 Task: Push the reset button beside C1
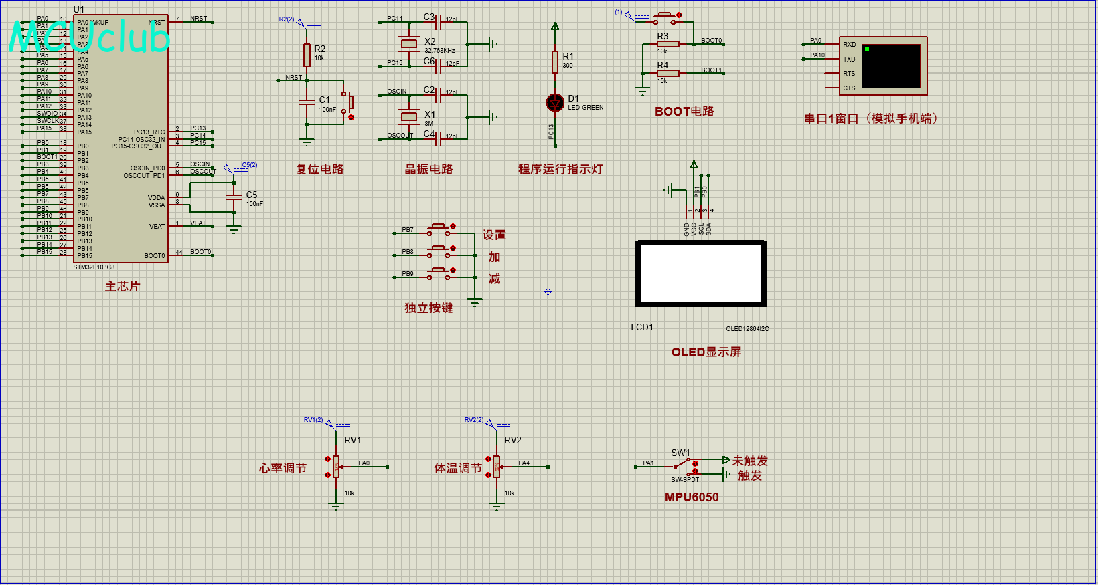click(347, 102)
